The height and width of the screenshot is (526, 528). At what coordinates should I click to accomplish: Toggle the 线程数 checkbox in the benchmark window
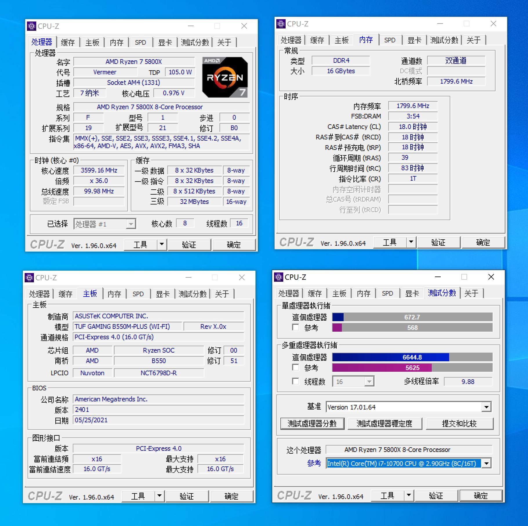(x=296, y=381)
